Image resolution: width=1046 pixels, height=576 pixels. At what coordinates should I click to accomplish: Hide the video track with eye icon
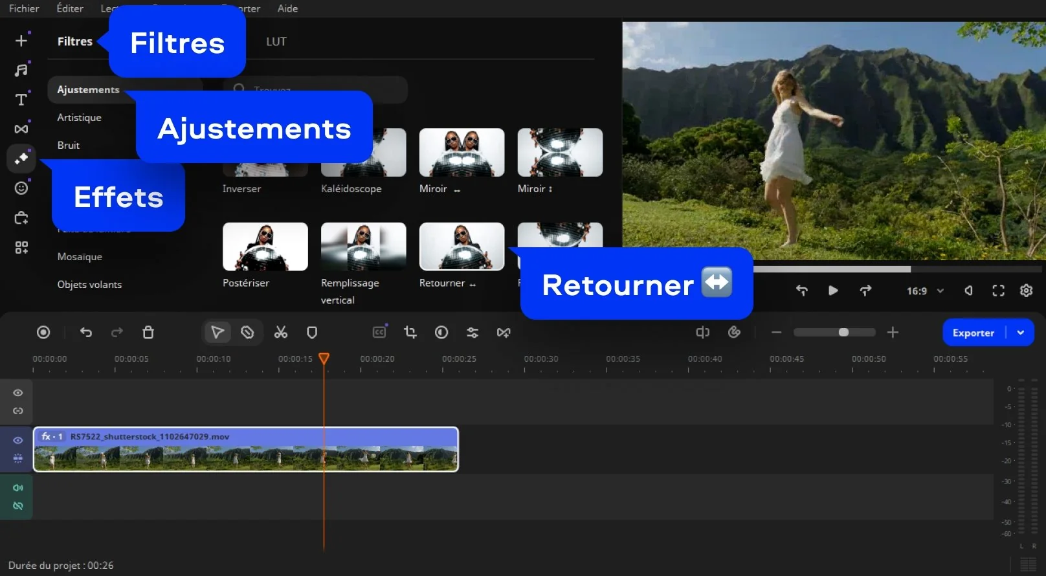(x=18, y=440)
